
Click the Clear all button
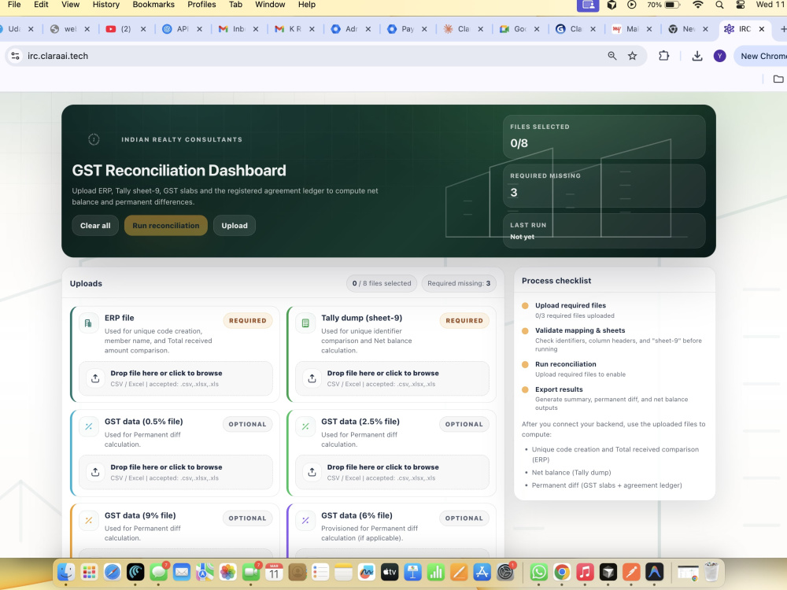pyautogui.click(x=95, y=226)
